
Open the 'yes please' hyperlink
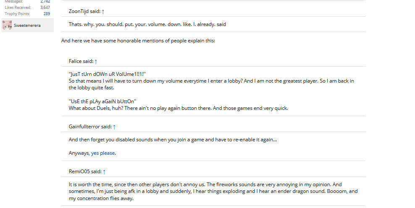[103, 153]
